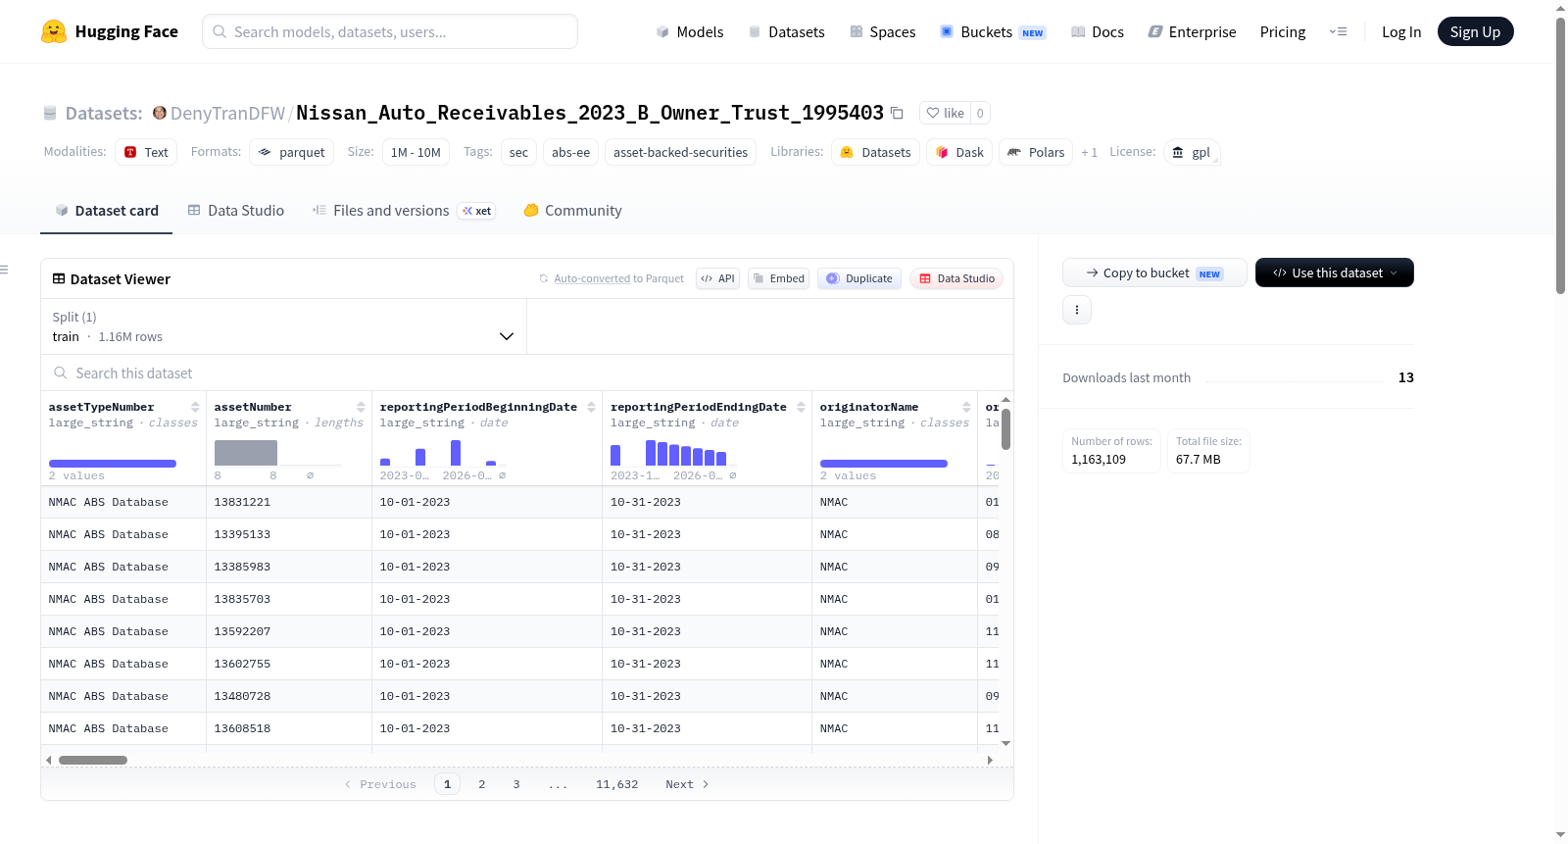This screenshot has height=844, width=1568.
Task: Sort by assetTypeNumber column
Action: point(195,407)
